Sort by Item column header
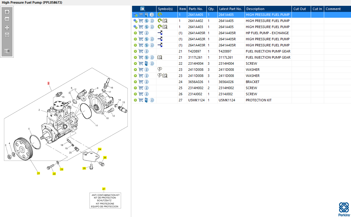The height and width of the screenshot is (217, 351). point(182,9)
